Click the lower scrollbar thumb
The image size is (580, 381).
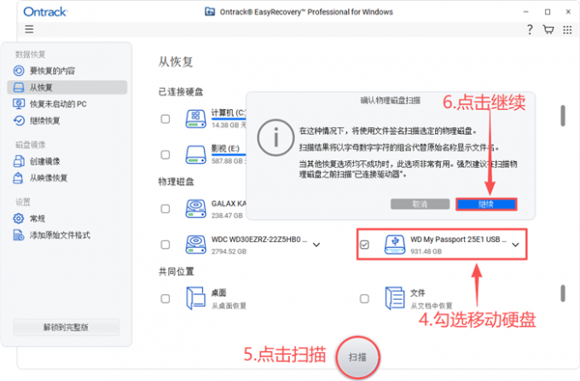coord(563,293)
